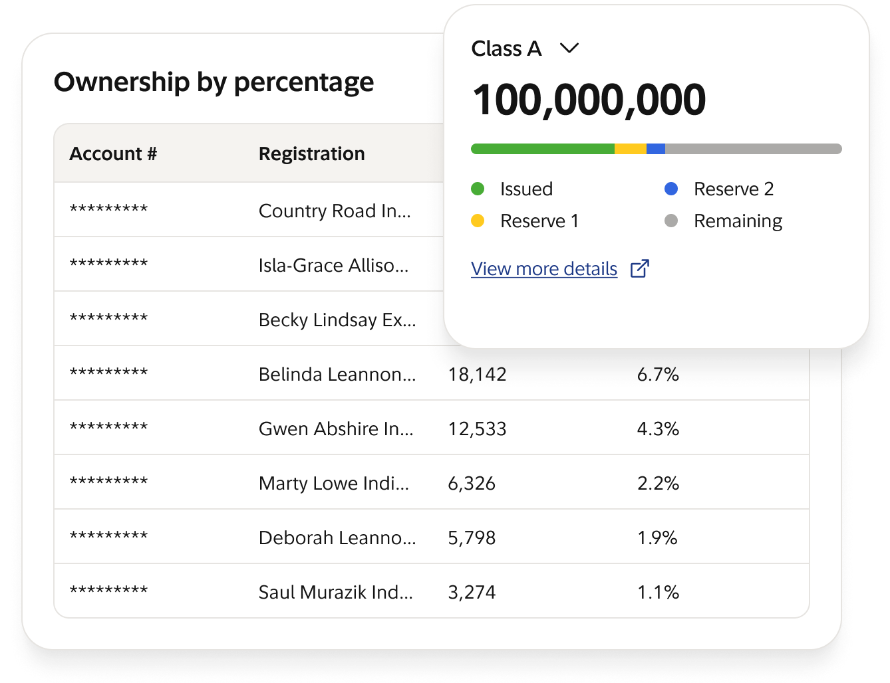The width and height of the screenshot is (890, 683).
Task: Click the yellow Reserve 1 segment of the share bar
Action: pyautogui.click(x=631, y=149)
